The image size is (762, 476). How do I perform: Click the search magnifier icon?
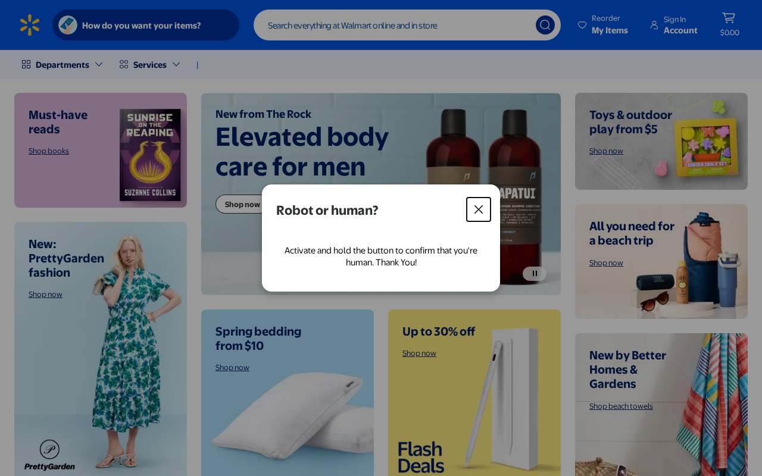tap(545, 25)
